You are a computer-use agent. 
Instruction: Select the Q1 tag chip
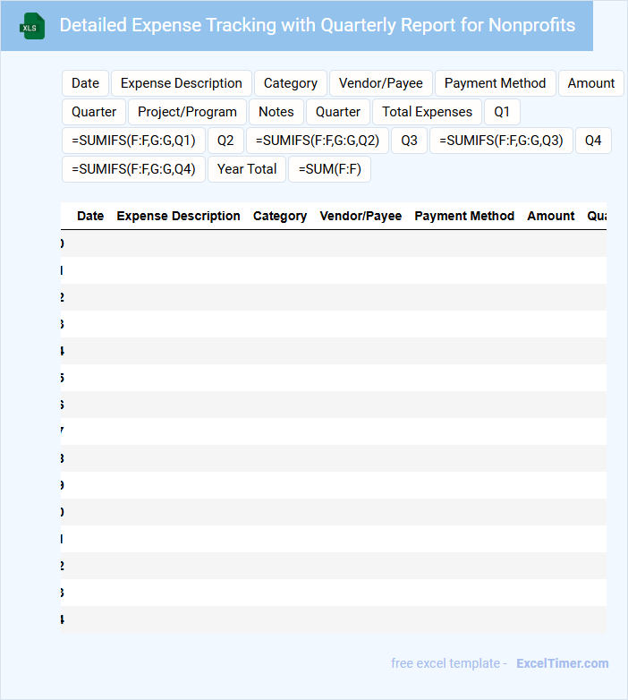tap(502, 112)
